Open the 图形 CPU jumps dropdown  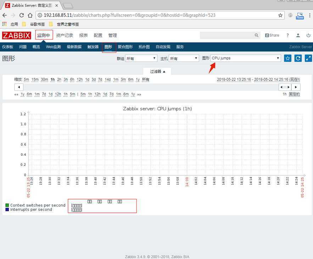pos(246,58)
